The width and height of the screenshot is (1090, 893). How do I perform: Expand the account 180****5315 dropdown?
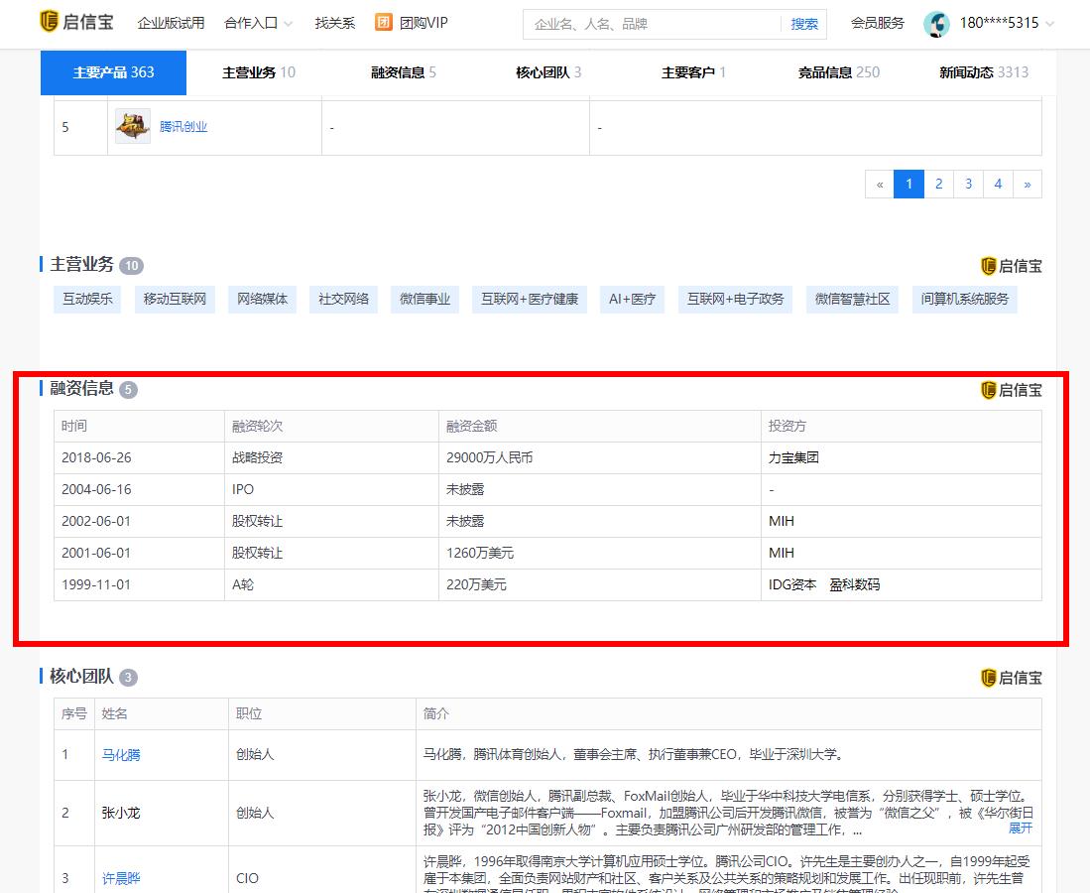tap(1006, 23)
